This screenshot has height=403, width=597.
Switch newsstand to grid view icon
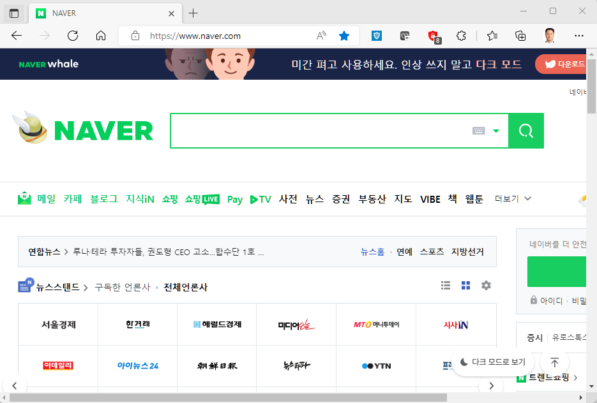click(465, 285)
